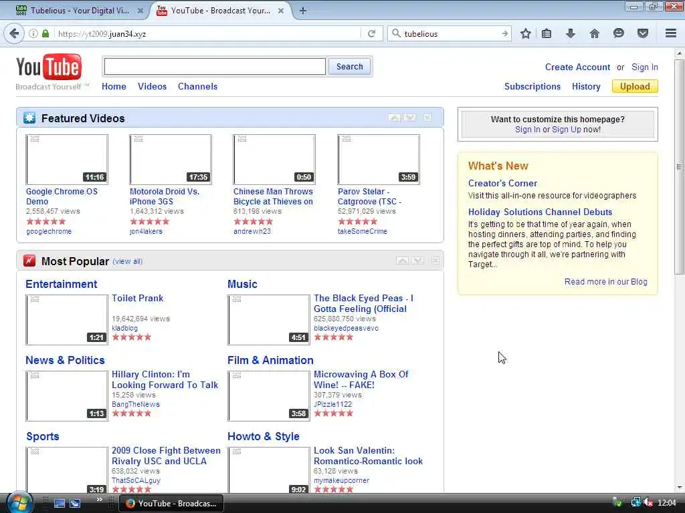This screenshot has width=685, height=513.
Task: Click googlechrome uploader name
Action: point(48,232)
